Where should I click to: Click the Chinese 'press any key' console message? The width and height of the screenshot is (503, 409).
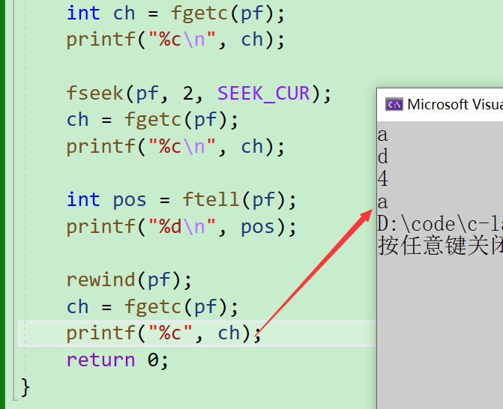point(440,246)
